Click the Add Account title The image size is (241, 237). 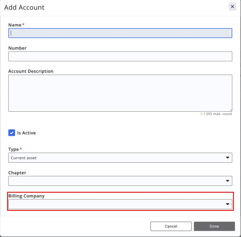coord(24,7)
